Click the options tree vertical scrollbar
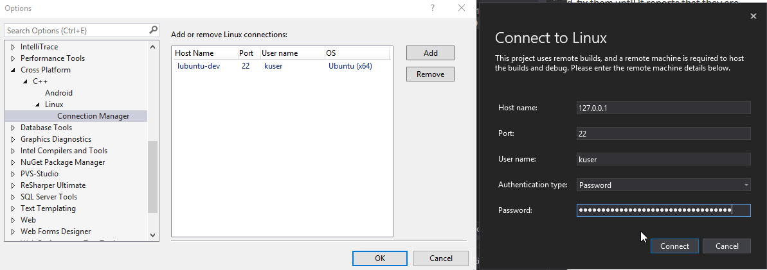Image resolution: width=767 pixels, height=270 pixels. [152, 176]
